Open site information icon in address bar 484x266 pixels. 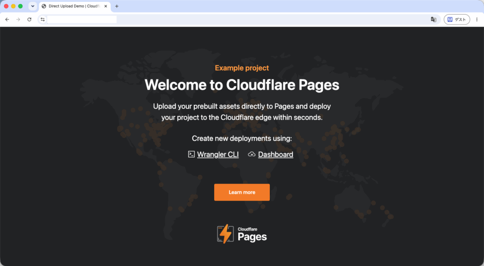[x=43, y=19]
